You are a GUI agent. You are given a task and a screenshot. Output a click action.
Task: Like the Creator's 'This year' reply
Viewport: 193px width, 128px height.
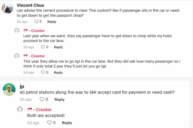click(x=43, y=72)
